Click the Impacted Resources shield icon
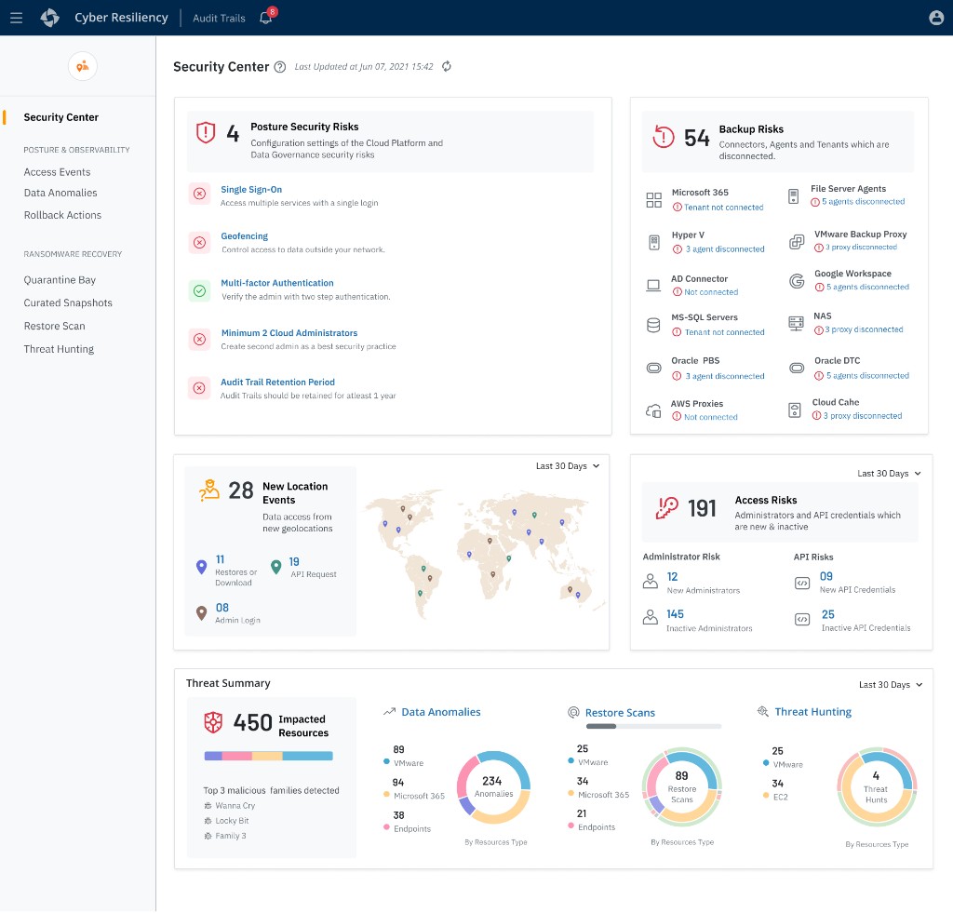953x913 pixels. pos(213,722)
